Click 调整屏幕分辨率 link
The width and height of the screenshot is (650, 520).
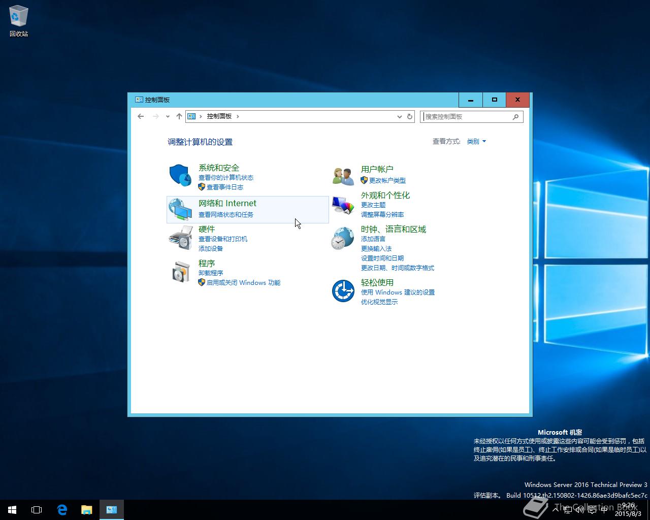click(382, 215)
